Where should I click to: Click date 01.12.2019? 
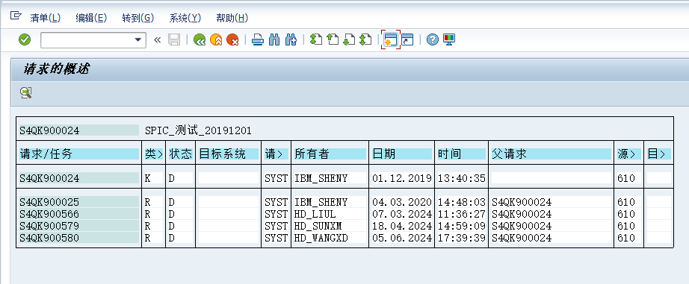(x=402, y=178)
